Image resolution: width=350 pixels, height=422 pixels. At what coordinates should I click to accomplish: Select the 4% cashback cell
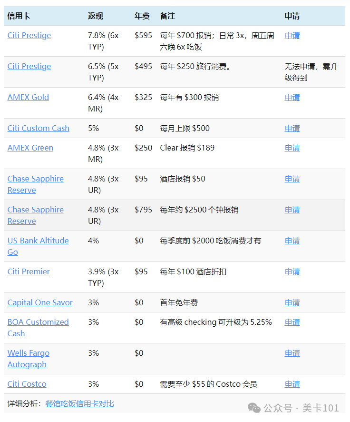click(94, 241)
